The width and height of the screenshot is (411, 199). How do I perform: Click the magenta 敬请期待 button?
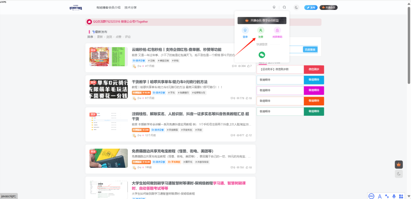click(314, 91)
